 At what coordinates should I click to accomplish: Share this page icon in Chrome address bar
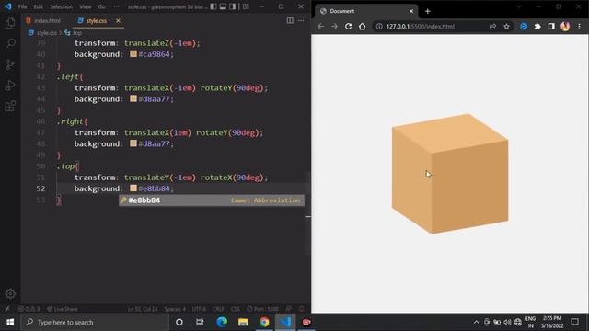coord(492,27)
